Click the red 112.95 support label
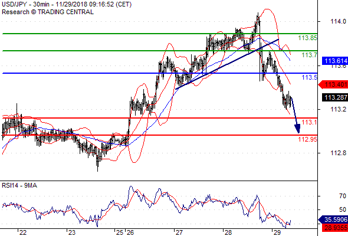 point(308,139)
